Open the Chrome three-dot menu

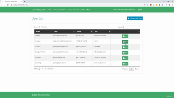pos(172,5)
